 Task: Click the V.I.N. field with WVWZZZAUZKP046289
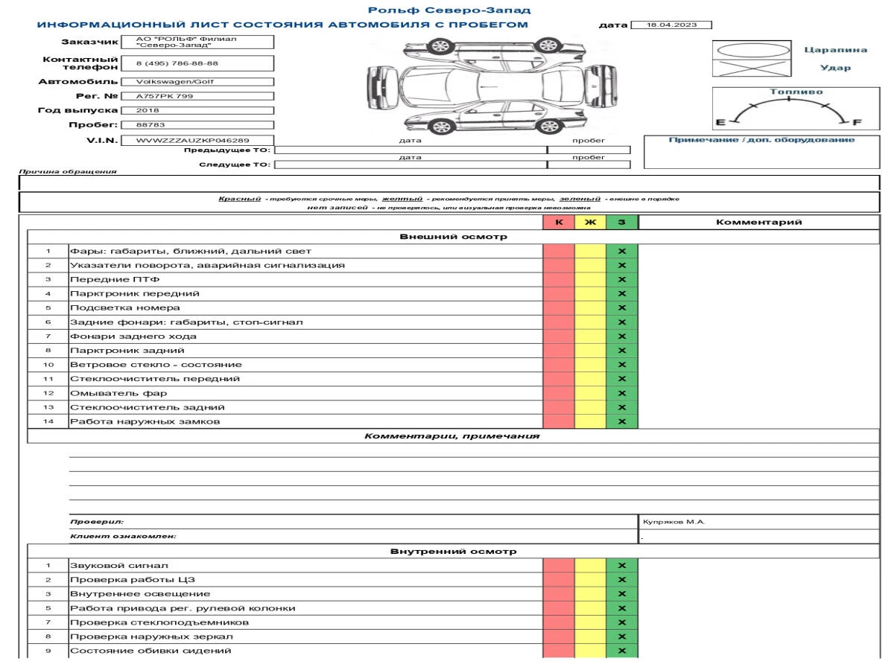[197, 140]
